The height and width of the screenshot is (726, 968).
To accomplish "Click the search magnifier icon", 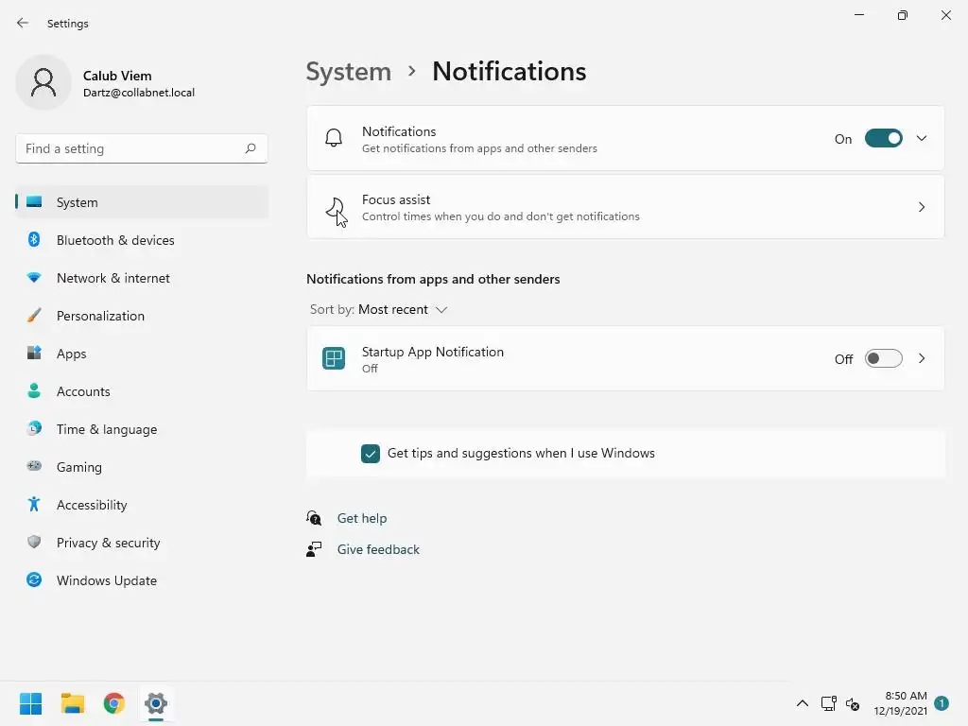I will click(x=251, y=148).
